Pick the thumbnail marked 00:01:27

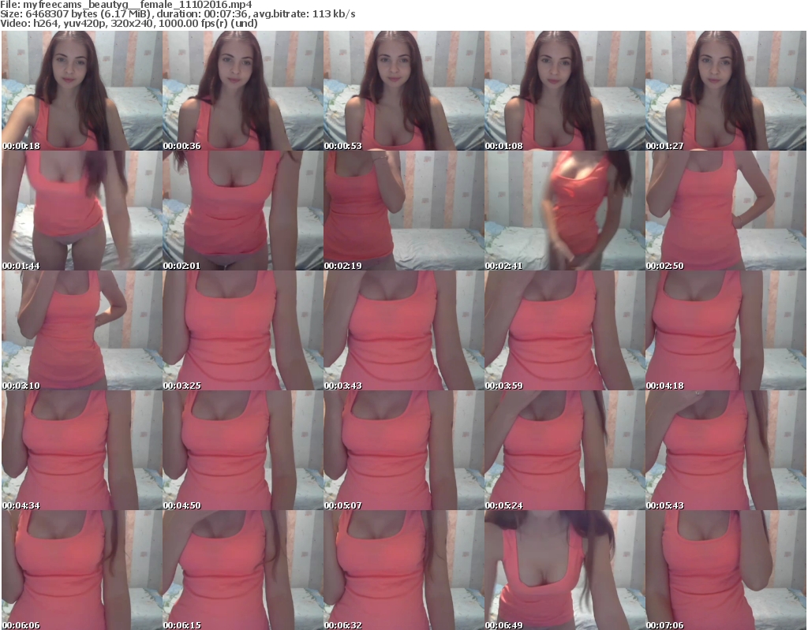pos(725,91)
